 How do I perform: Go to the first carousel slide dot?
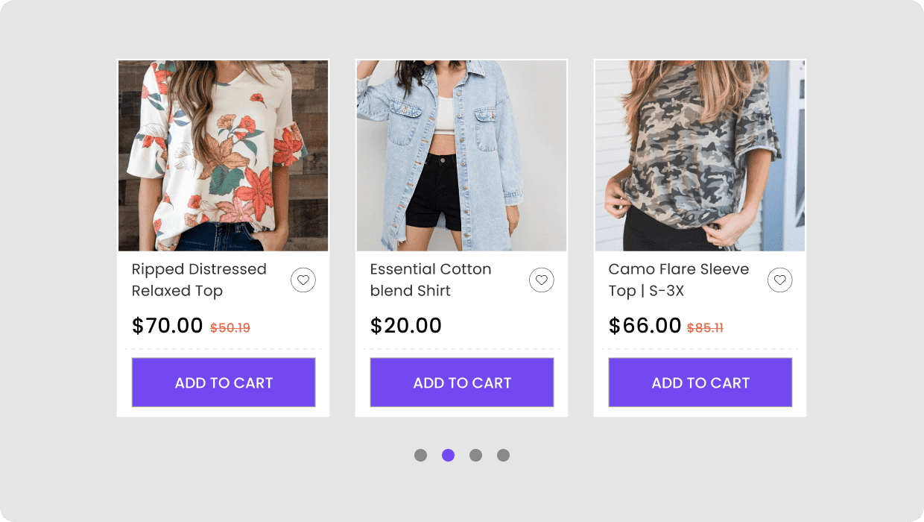[x=420, y=455]
